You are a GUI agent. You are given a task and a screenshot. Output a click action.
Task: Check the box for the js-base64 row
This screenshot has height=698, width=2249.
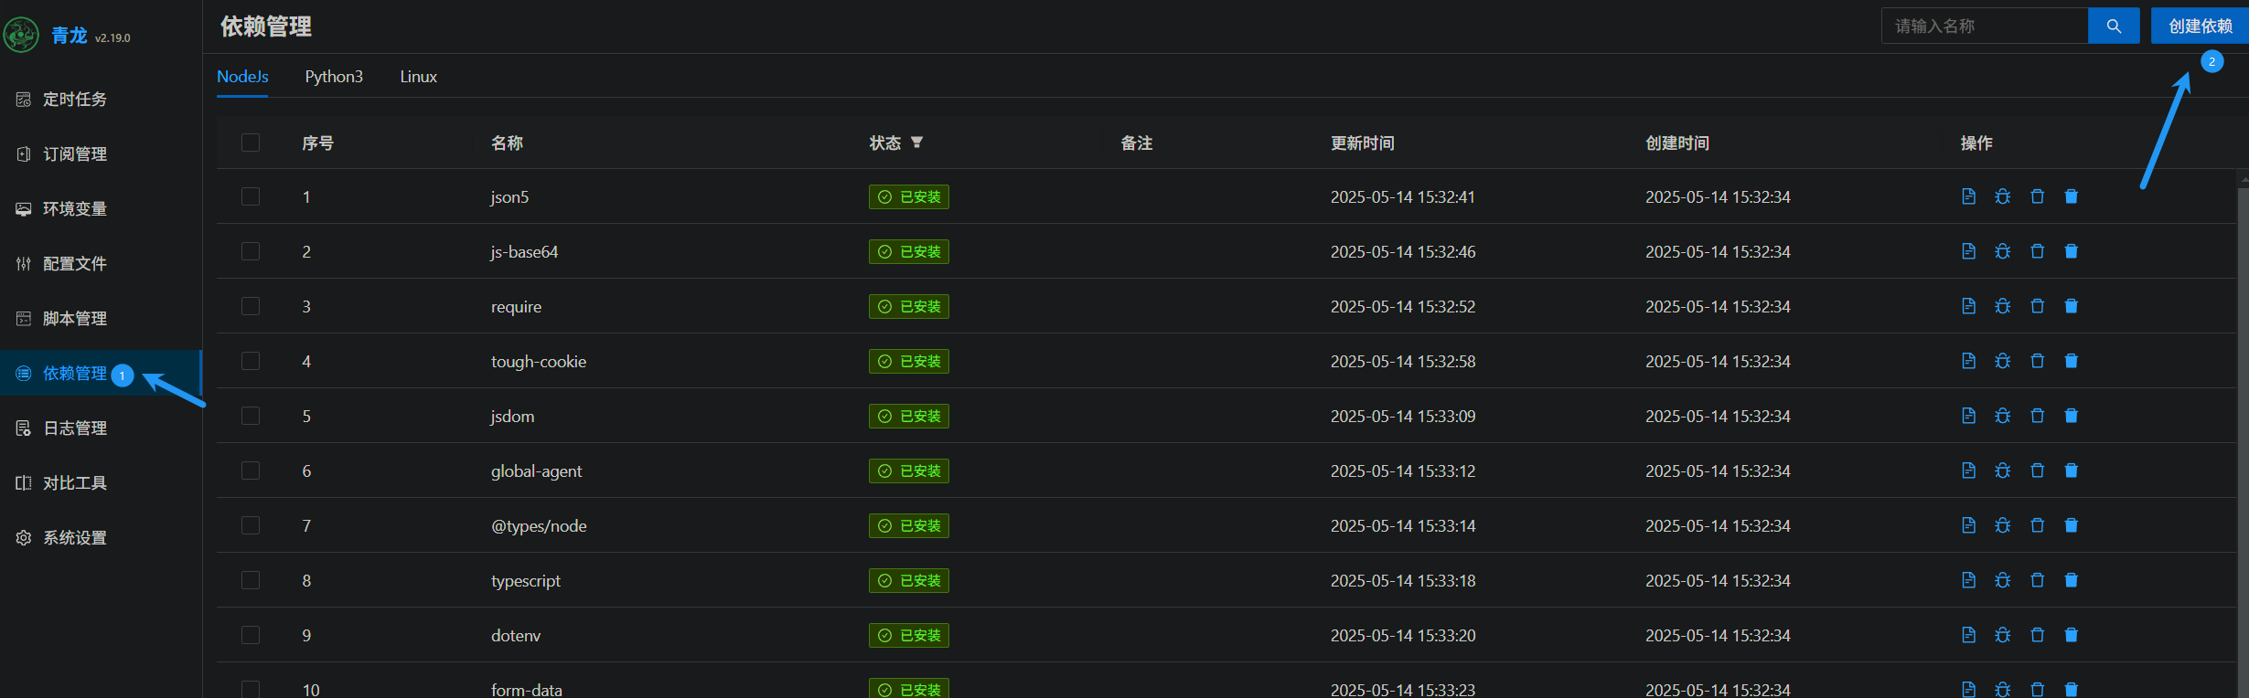point(251,251)
